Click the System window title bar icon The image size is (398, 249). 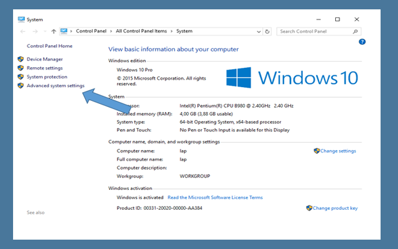pos(21,19)
